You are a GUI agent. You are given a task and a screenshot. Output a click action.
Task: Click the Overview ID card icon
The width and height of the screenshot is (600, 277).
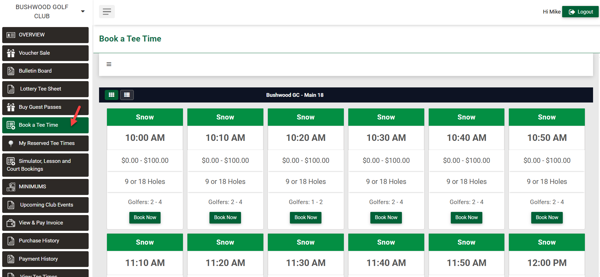point(11,35)
